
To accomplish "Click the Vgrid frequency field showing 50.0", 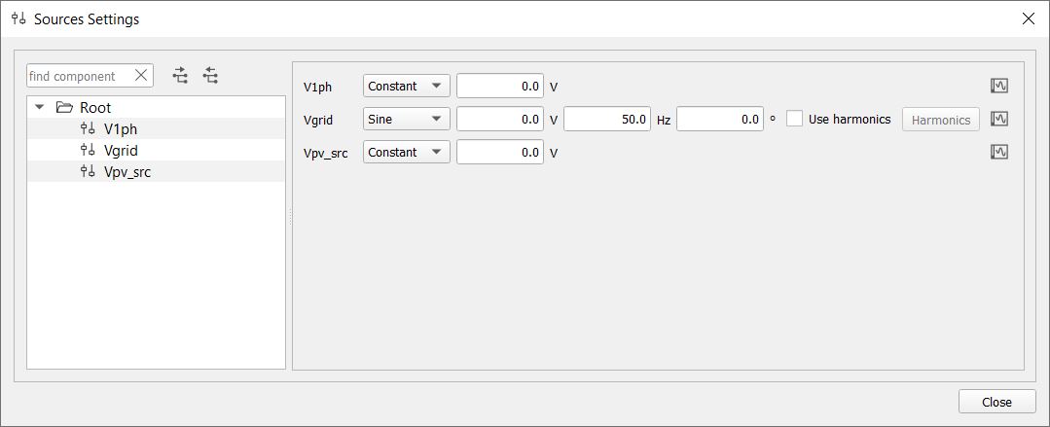I will point(606,119).
